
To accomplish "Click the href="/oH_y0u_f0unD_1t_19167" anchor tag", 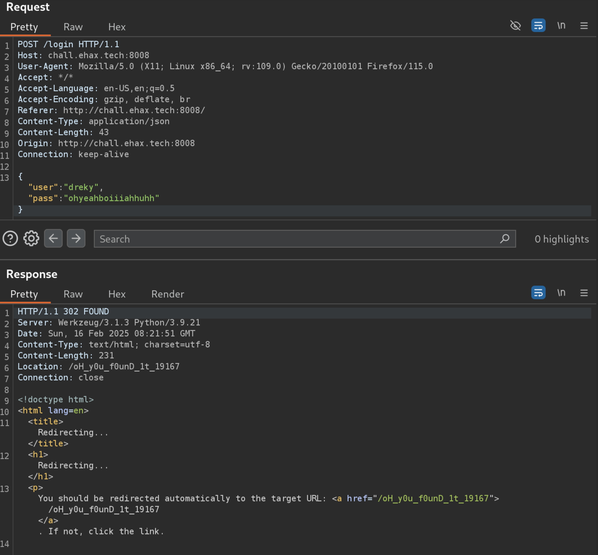I will [x=415, y=499].
